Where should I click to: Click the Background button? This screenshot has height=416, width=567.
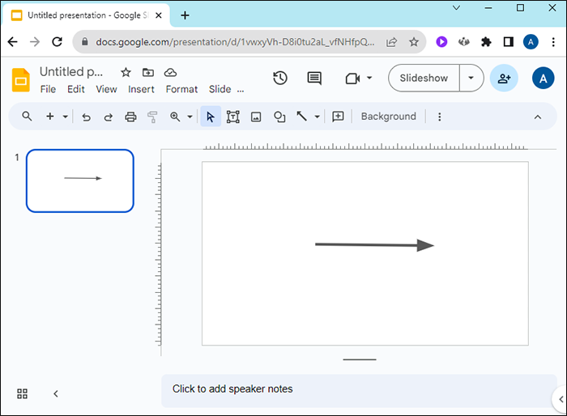click(x=388, y=117)
